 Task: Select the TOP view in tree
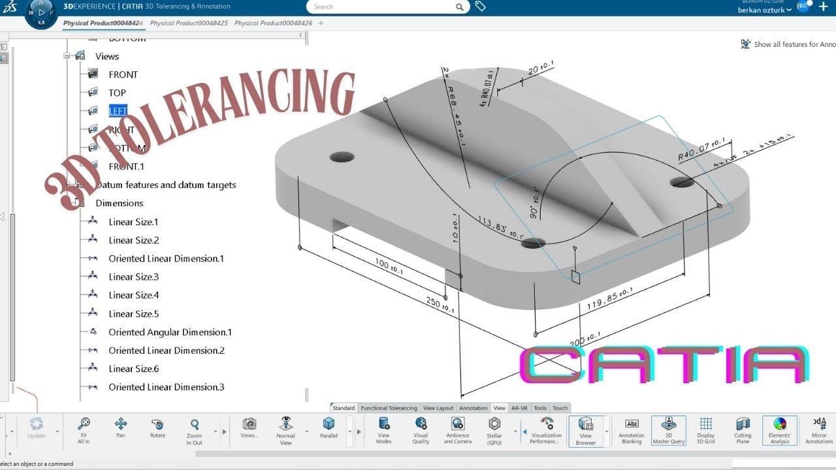click(x=117, y=93)
